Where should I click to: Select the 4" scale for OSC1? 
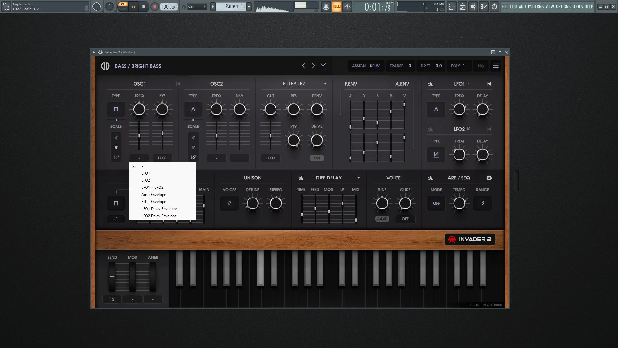[x=116, y=138]
